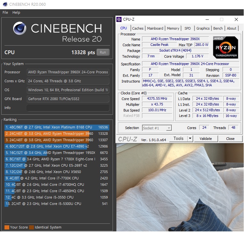Screen dimensions: 244x232
Task: Run the CPU benchmark
Action: coord(103,52)
